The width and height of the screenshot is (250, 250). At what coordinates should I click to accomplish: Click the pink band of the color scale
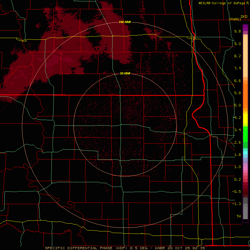click(245, 168)
